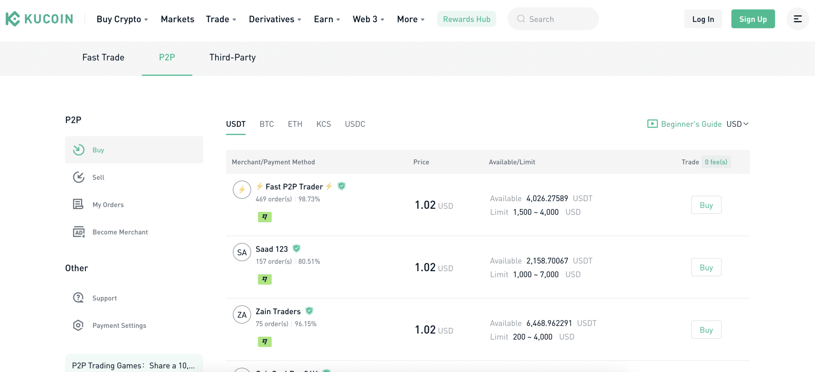The image size is (815, 372).
Task: Click Fast P2P Trader verified shield
Action: point(342,186)
